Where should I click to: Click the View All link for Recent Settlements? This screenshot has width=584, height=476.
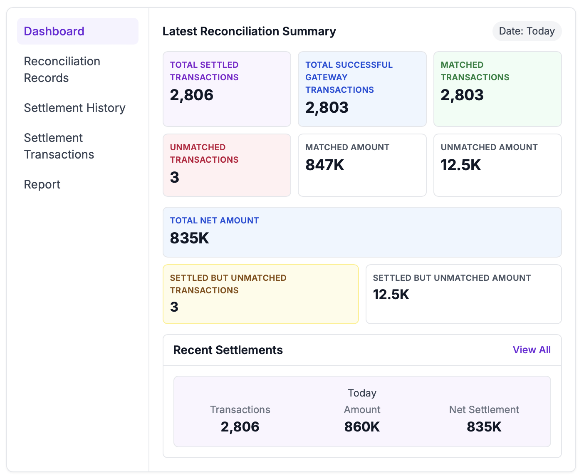[x=532, y=350]
